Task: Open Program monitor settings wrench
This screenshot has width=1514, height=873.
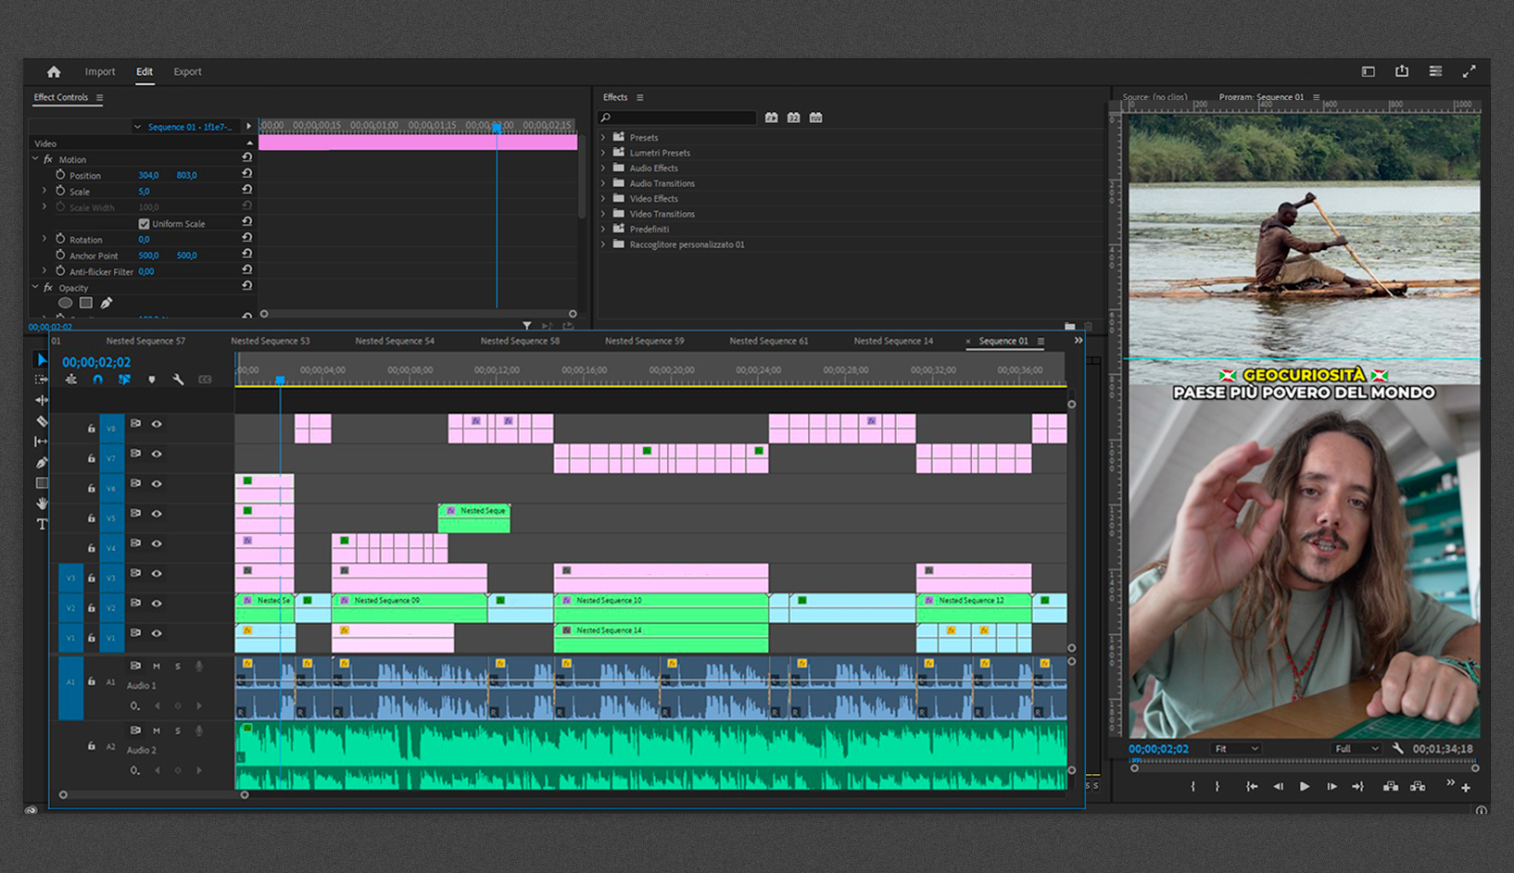Action: click(x=1397, y=748)
